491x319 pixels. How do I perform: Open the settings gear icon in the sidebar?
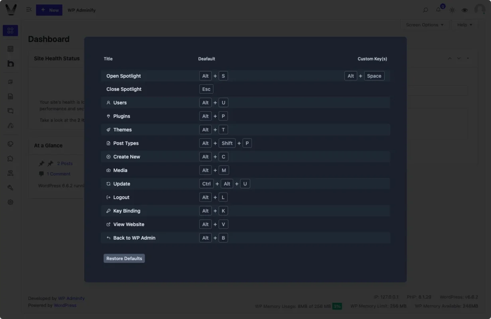[x=10, y=202]
